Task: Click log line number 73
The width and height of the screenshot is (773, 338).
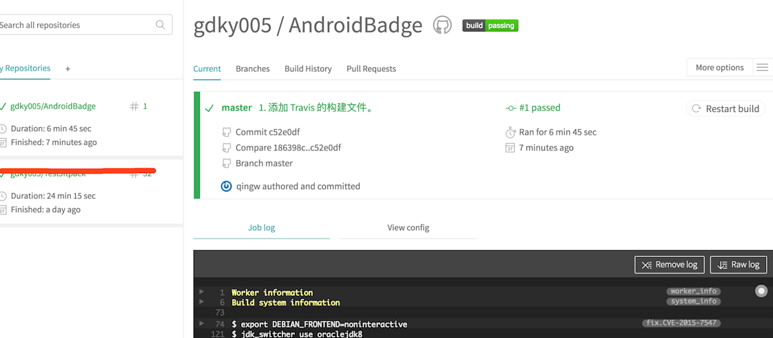Action: [220, 313]
